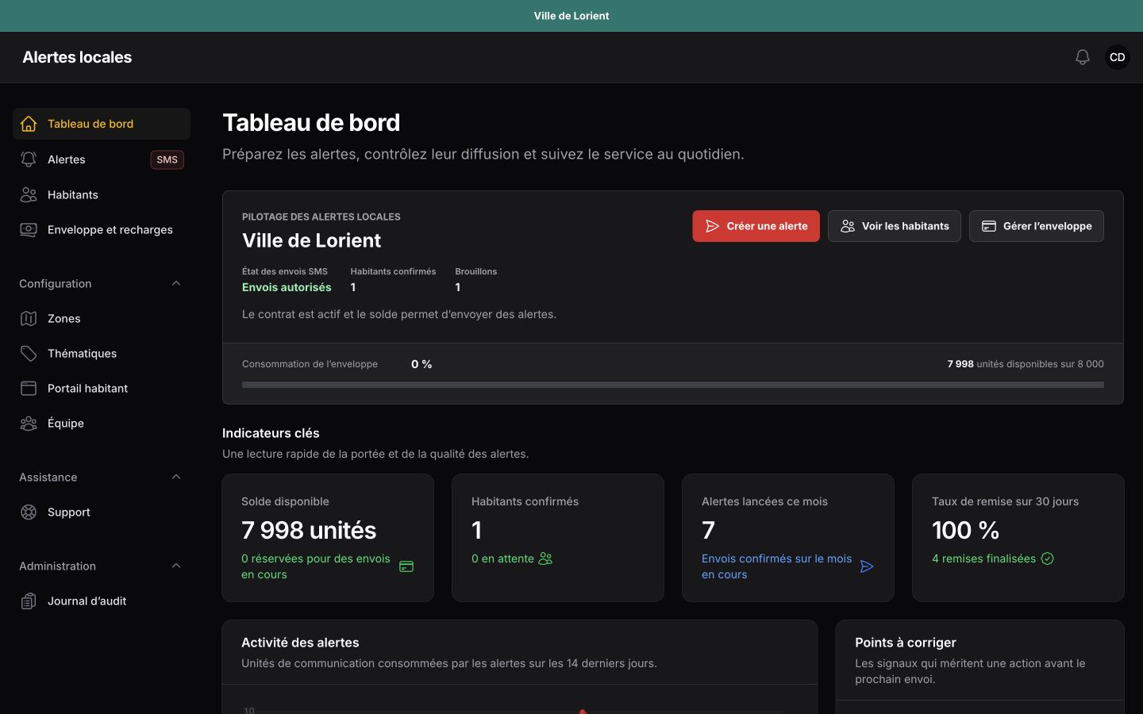
Task: Open Portail habitant settings
Action: [x=102, y=388]
